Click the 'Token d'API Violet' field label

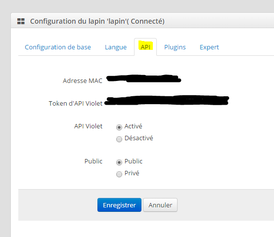click(x=76, y=103)
